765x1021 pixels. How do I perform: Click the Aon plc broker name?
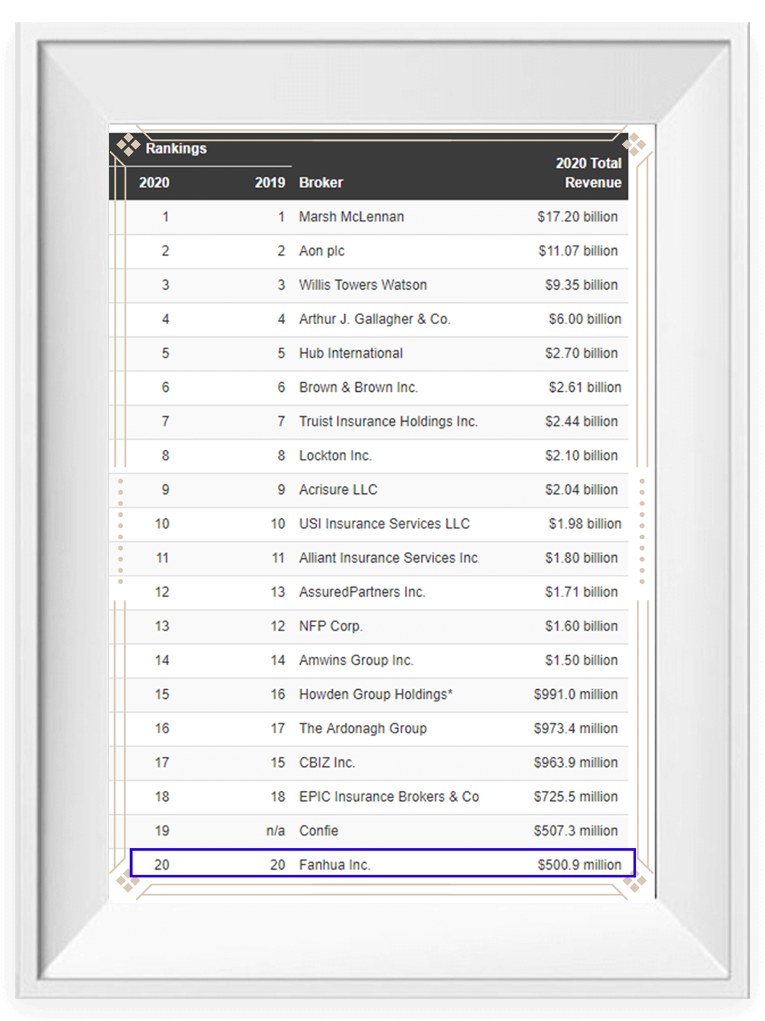tap(321, 251)
